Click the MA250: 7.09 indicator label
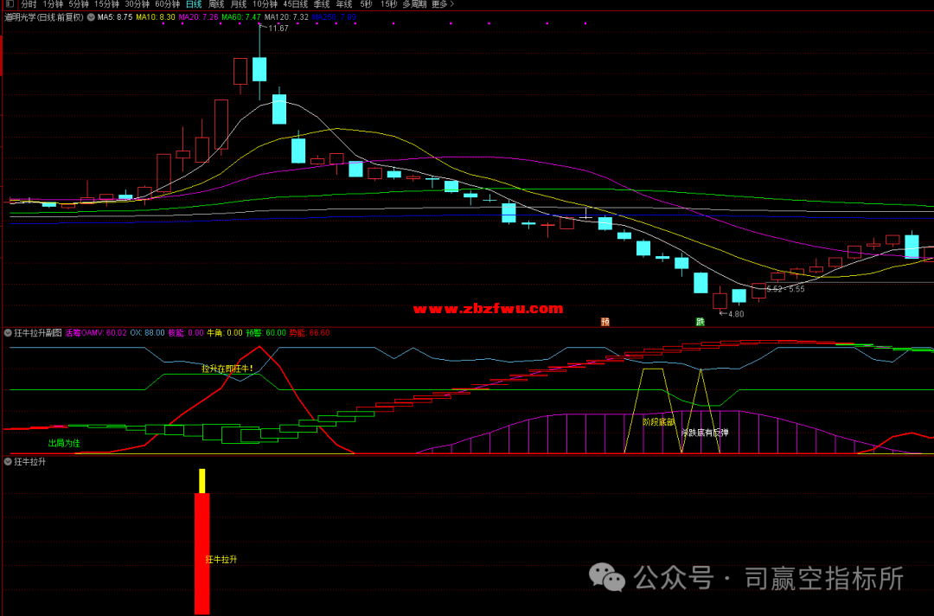Viewport: 934px width, 616px height. pos(334,17)
